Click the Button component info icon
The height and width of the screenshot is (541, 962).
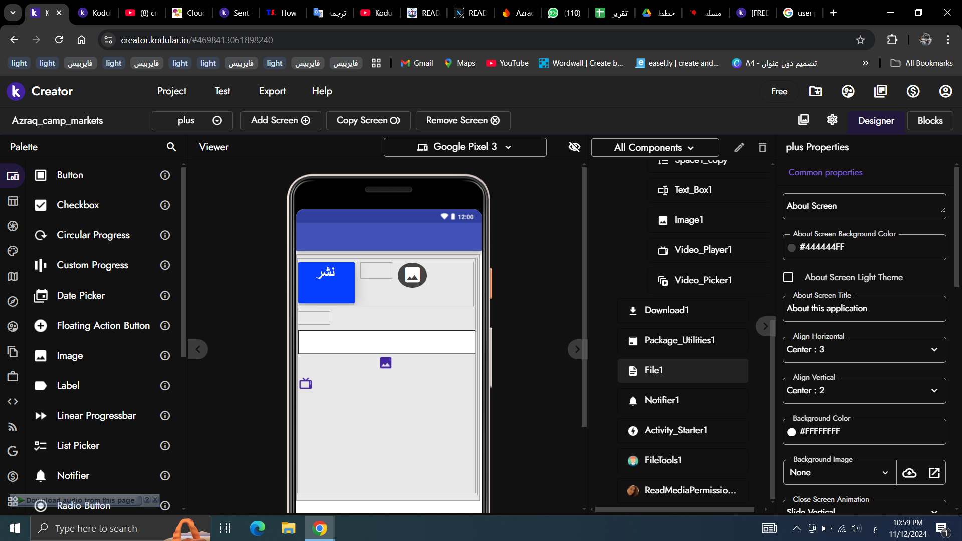(165, 175)
